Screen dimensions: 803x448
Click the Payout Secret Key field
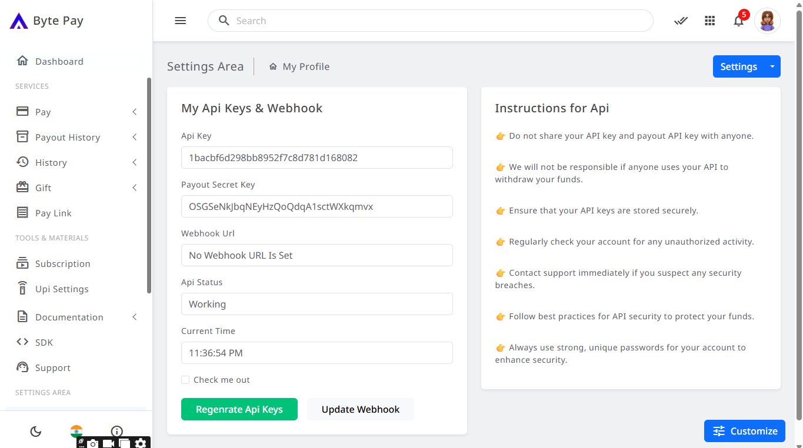click(x=317, y=206)
